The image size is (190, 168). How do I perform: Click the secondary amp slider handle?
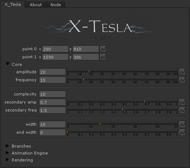[144, 101]
